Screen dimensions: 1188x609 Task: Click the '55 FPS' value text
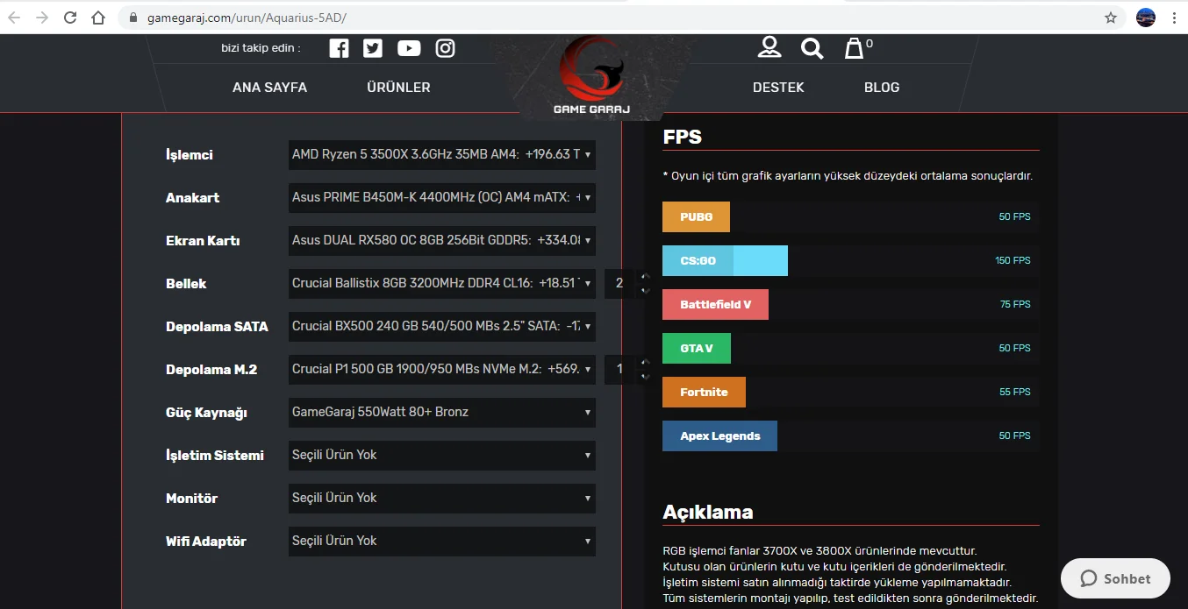tap(1015, 392)
